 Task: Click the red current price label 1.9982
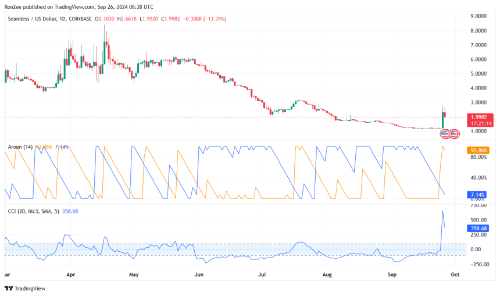coord(481,117)
